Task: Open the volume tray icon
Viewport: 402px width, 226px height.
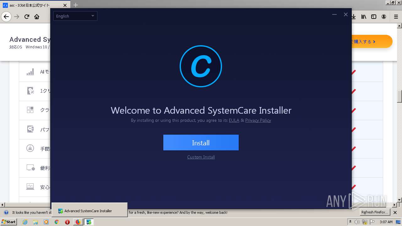Action: point(357,222)
